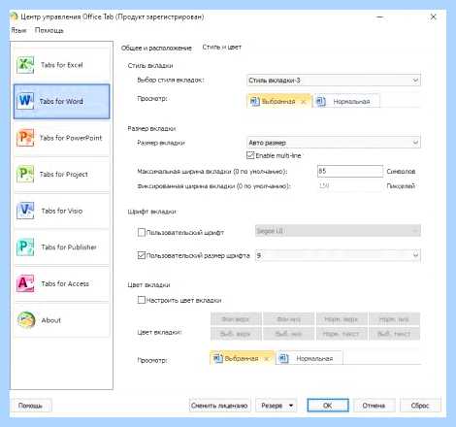Enable the customize tab color checkbox
This screenshot has width=456, height=427.
pos(142,300)
